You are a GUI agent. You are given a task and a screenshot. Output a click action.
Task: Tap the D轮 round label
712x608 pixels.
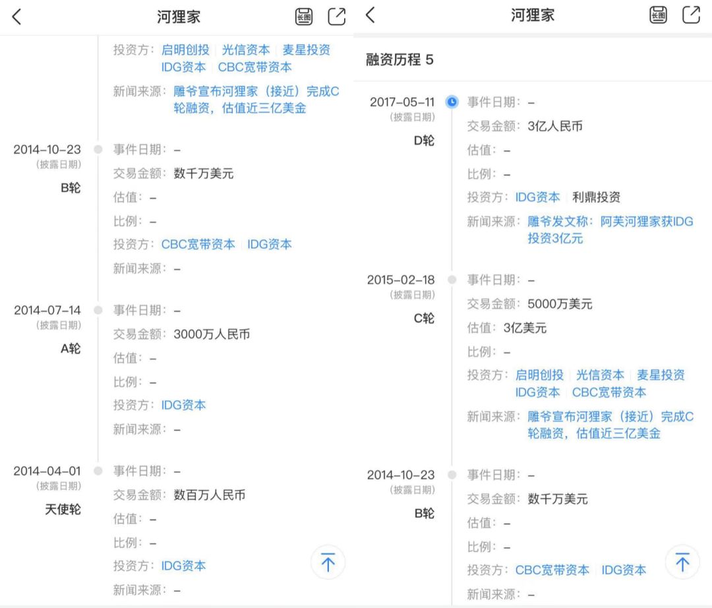(x=424, y=140)
